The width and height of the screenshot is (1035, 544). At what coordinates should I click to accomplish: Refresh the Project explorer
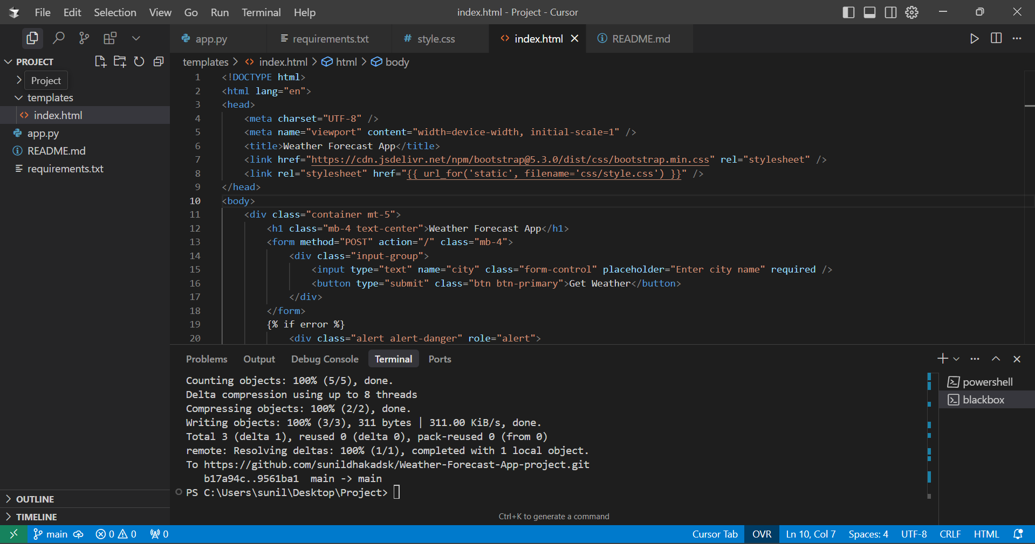(139, 61)
